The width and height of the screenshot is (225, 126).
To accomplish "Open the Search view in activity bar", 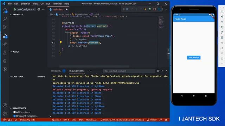I will coord(5,19).
